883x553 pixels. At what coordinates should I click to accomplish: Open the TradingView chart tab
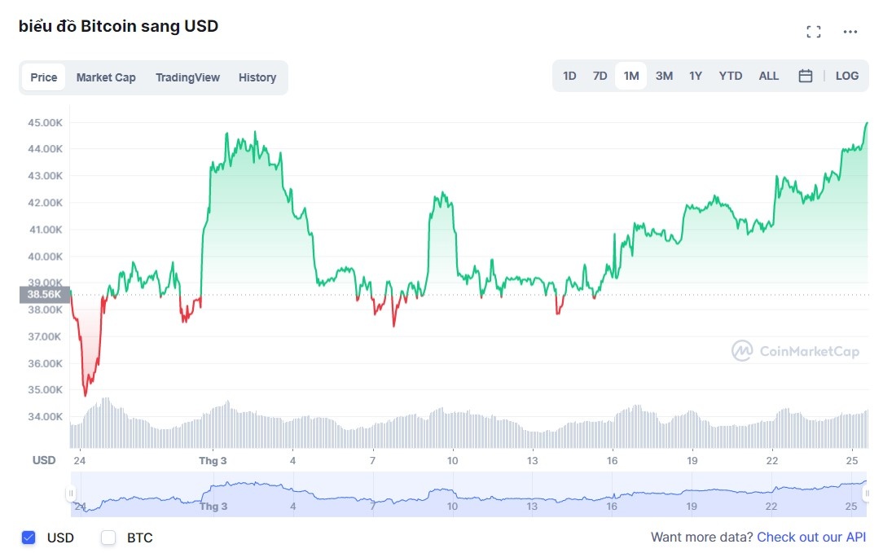tap(187, 77)
